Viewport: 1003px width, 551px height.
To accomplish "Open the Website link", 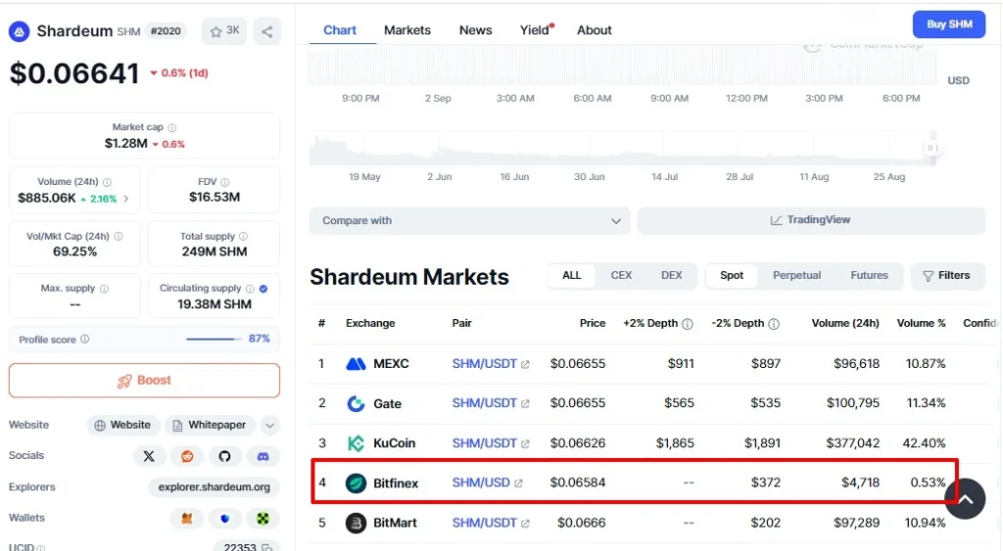I will click(122, 425).
